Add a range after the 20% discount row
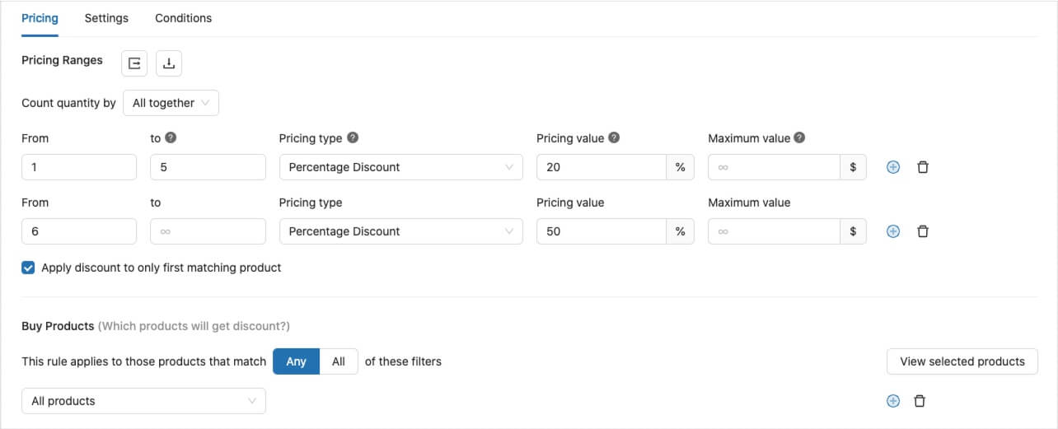 (892, 167)
